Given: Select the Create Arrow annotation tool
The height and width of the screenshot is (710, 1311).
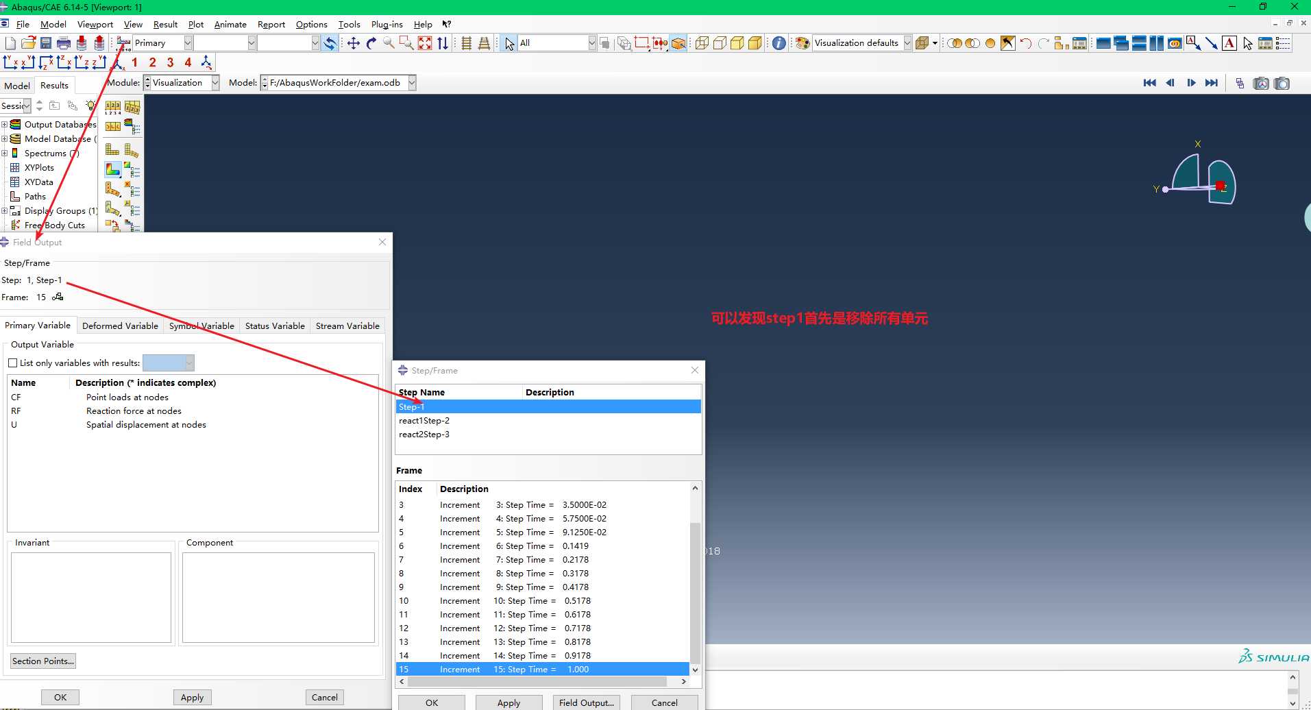Looking at the screenshot, I should [x=1212, y=43].
